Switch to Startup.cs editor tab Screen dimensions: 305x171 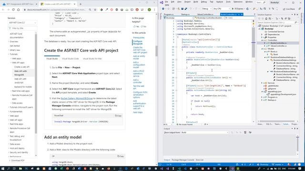(185, 14)
